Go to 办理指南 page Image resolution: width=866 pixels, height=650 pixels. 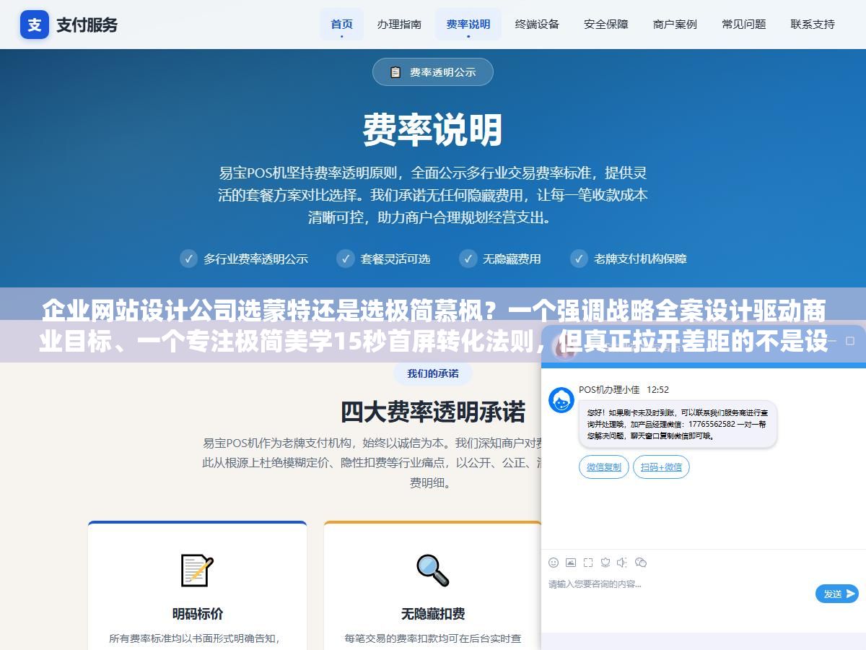pos(399,24)
